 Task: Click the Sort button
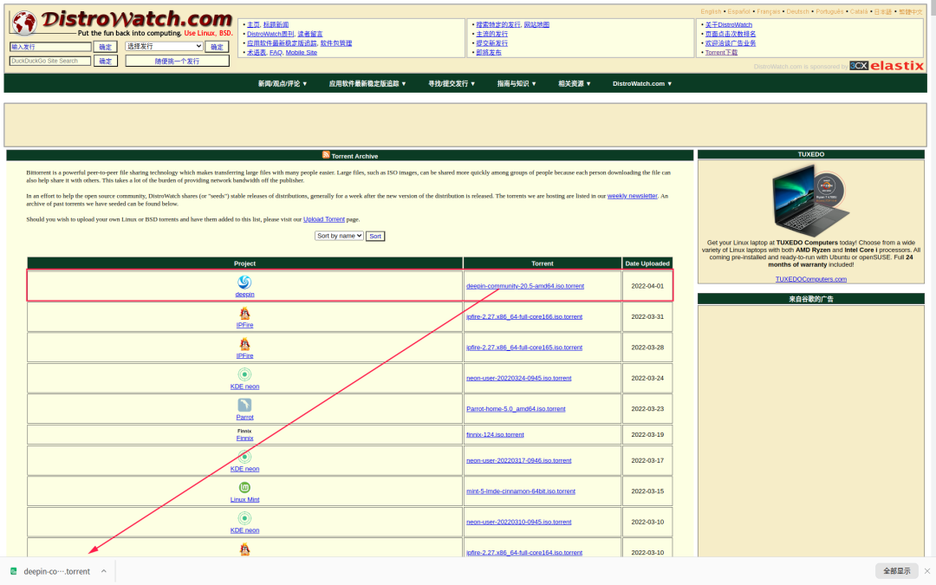point(375,237)
